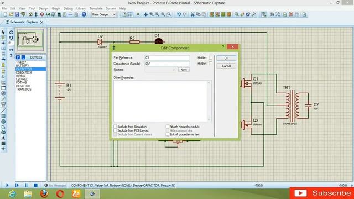Tick Hidden checkbox for Capacitance
This screenshot has width=354, height=199.
[210, 64]
